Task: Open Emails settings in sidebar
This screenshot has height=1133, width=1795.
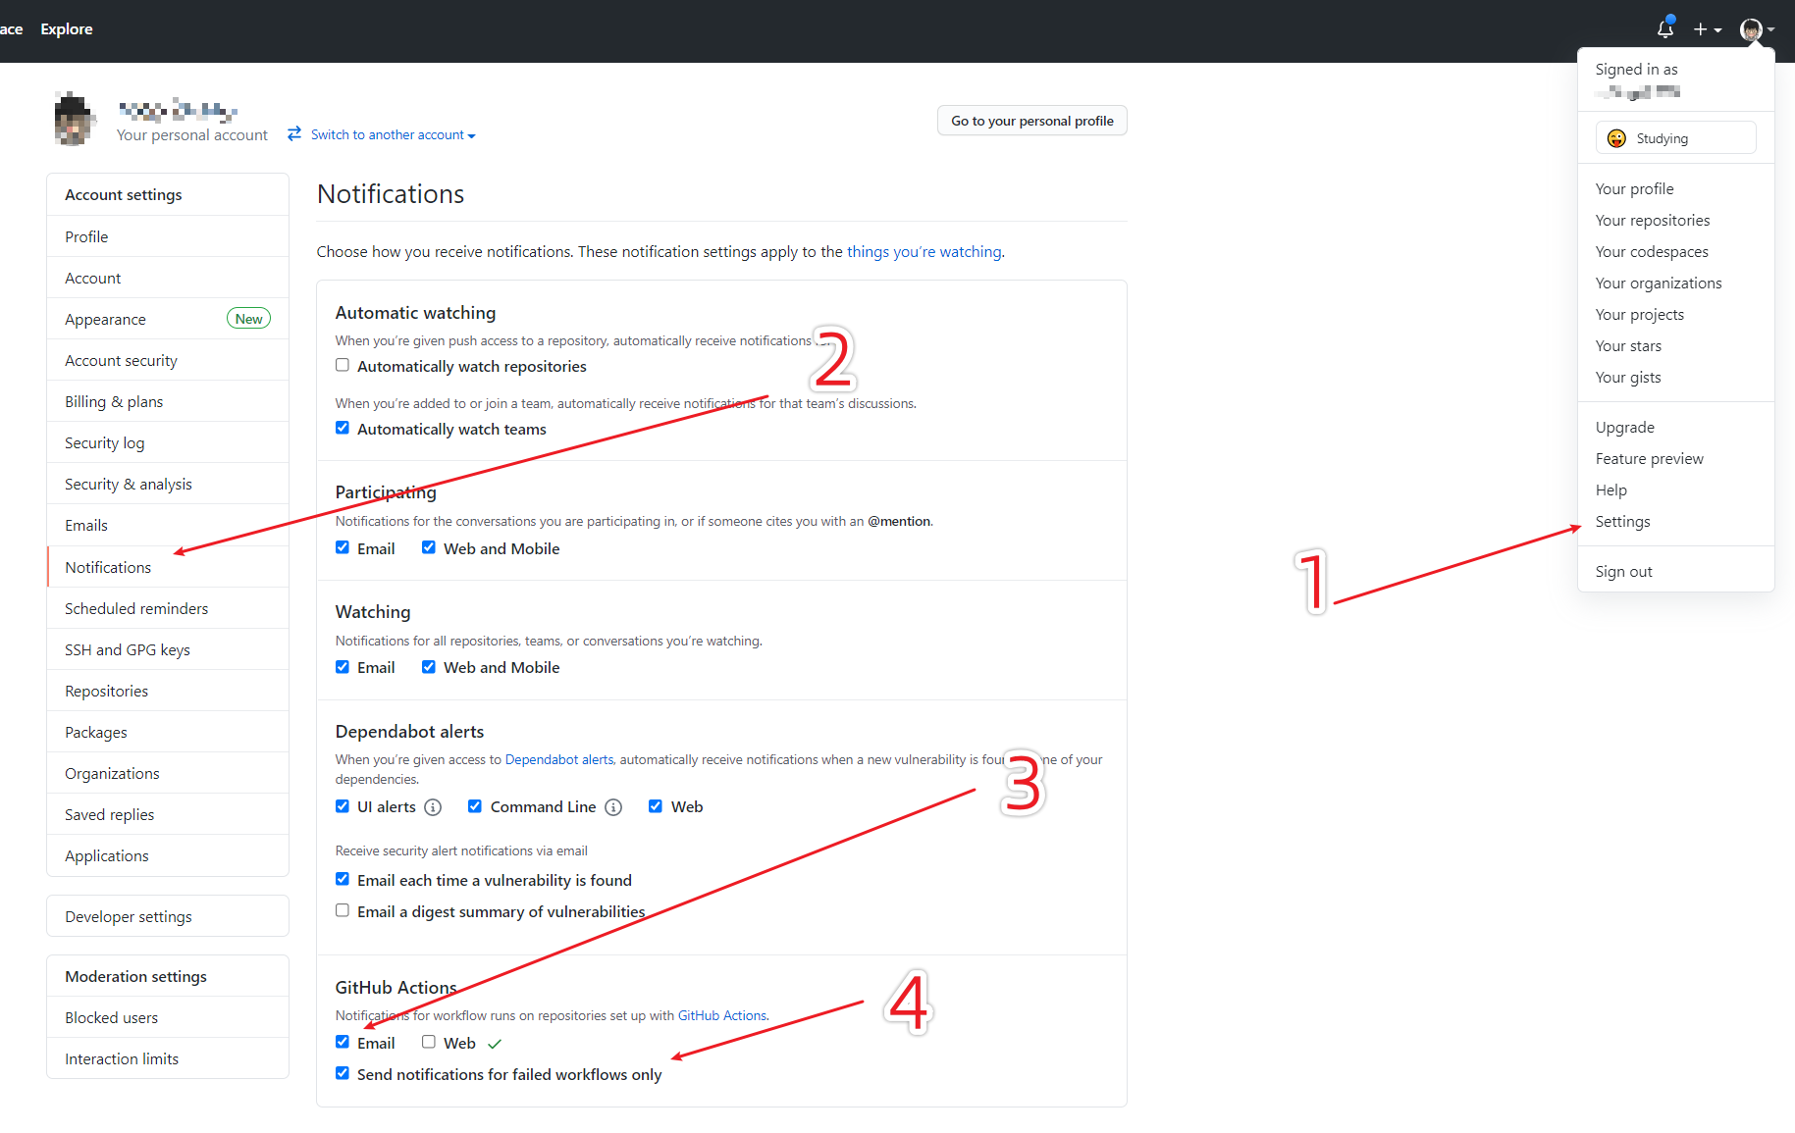Action: [x=168, y=525]
